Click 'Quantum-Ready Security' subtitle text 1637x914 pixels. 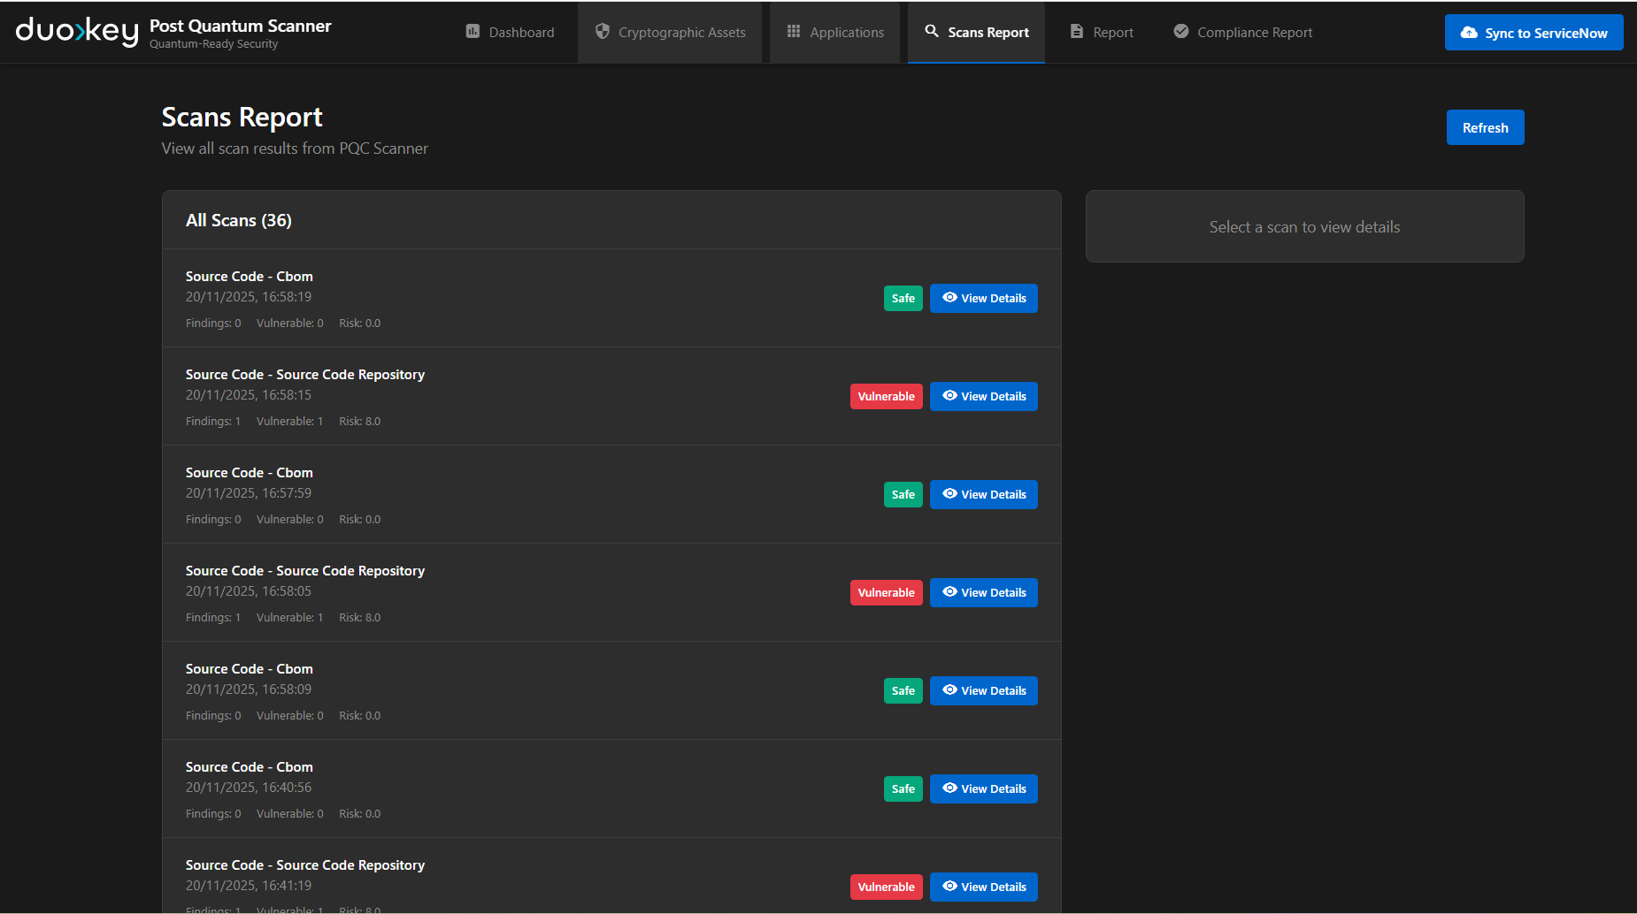[x=214, y=44]
